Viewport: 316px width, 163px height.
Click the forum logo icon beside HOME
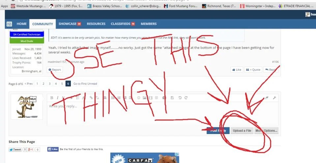(x=9, y=24)
